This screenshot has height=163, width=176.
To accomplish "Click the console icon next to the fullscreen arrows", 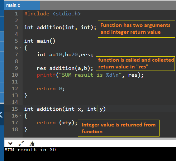I will click(32, 144).
